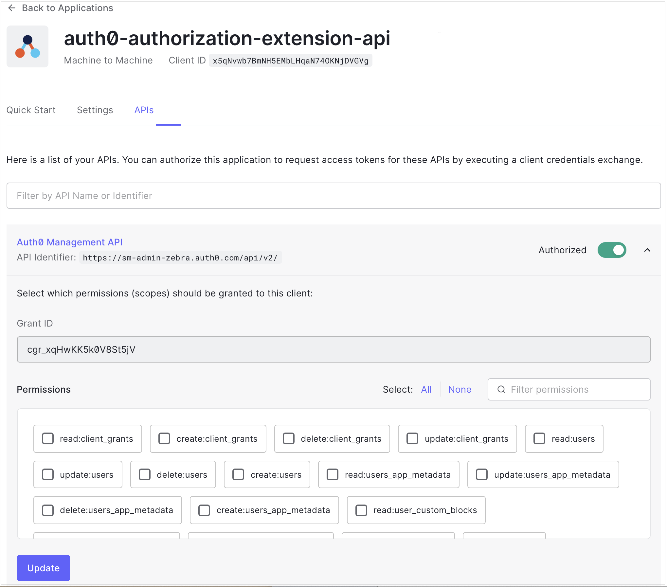Check read:user_custom_blocks permission
The image size is (667, 587).
click(361, 510)
